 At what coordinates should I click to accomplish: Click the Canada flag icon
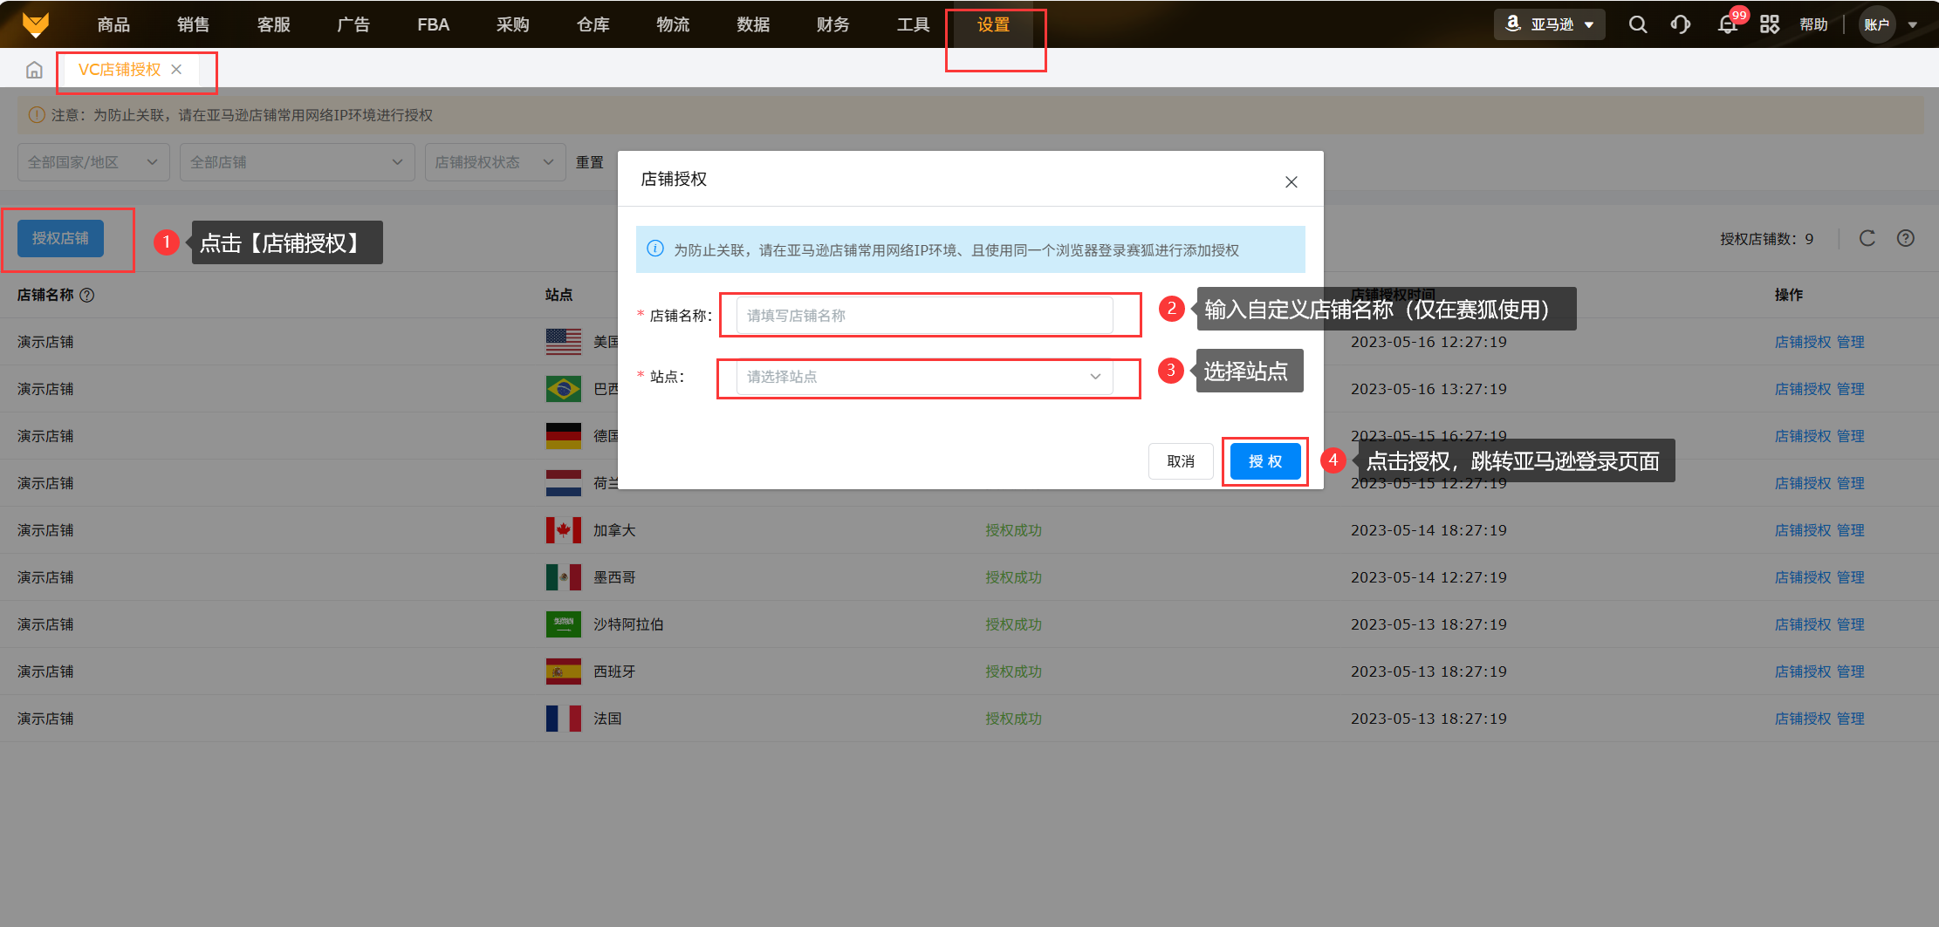[564, 530]
